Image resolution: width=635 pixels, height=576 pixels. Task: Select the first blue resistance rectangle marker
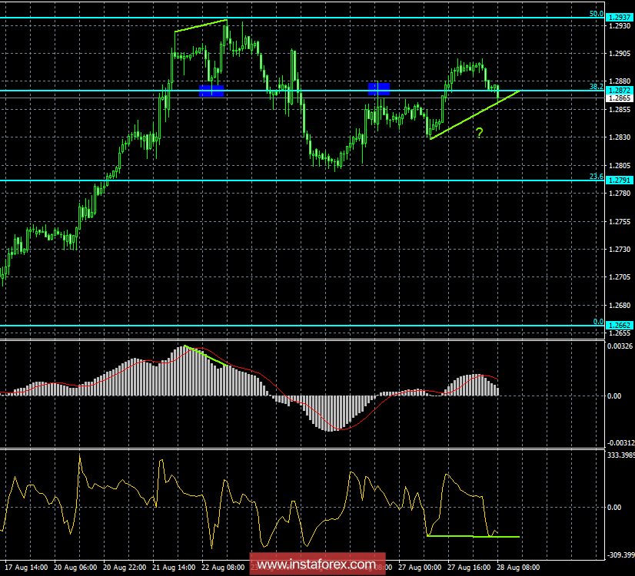tap(212, 89)
